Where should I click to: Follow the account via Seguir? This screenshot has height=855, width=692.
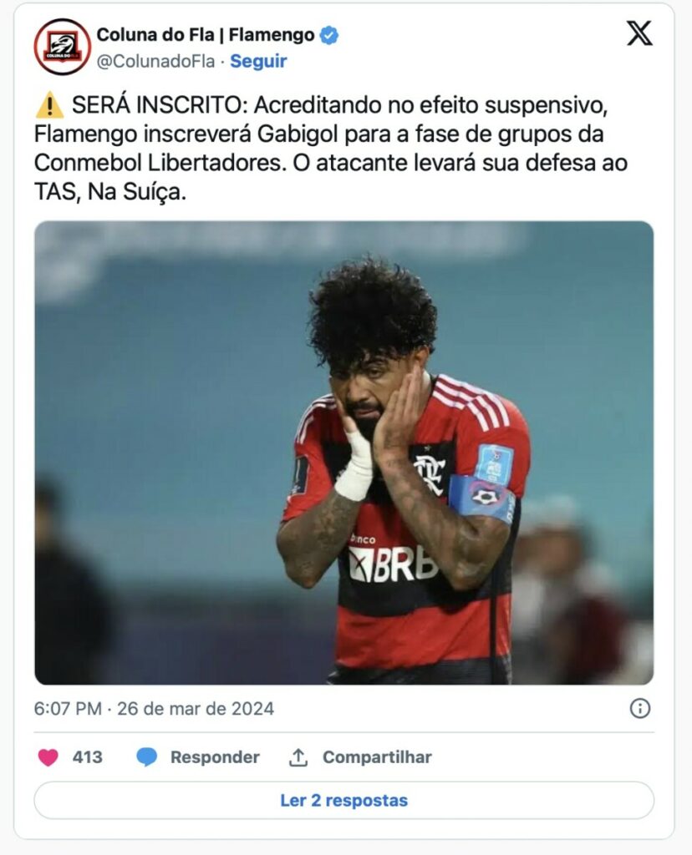[x=258, y=61]
